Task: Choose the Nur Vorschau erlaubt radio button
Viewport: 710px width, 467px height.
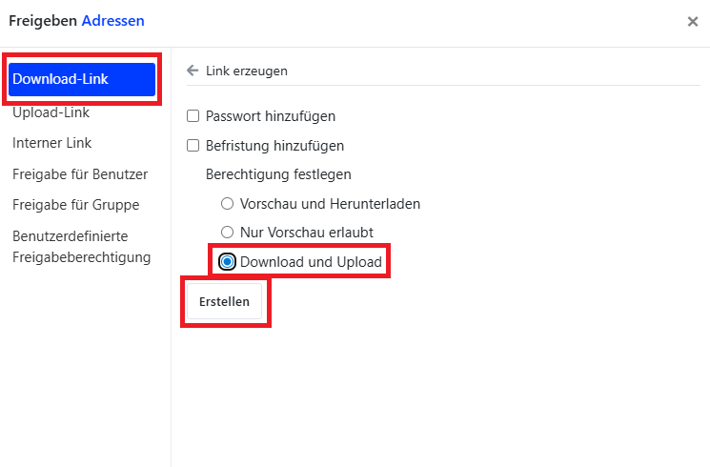Action: pyautogui.click(x=228, y=233)
